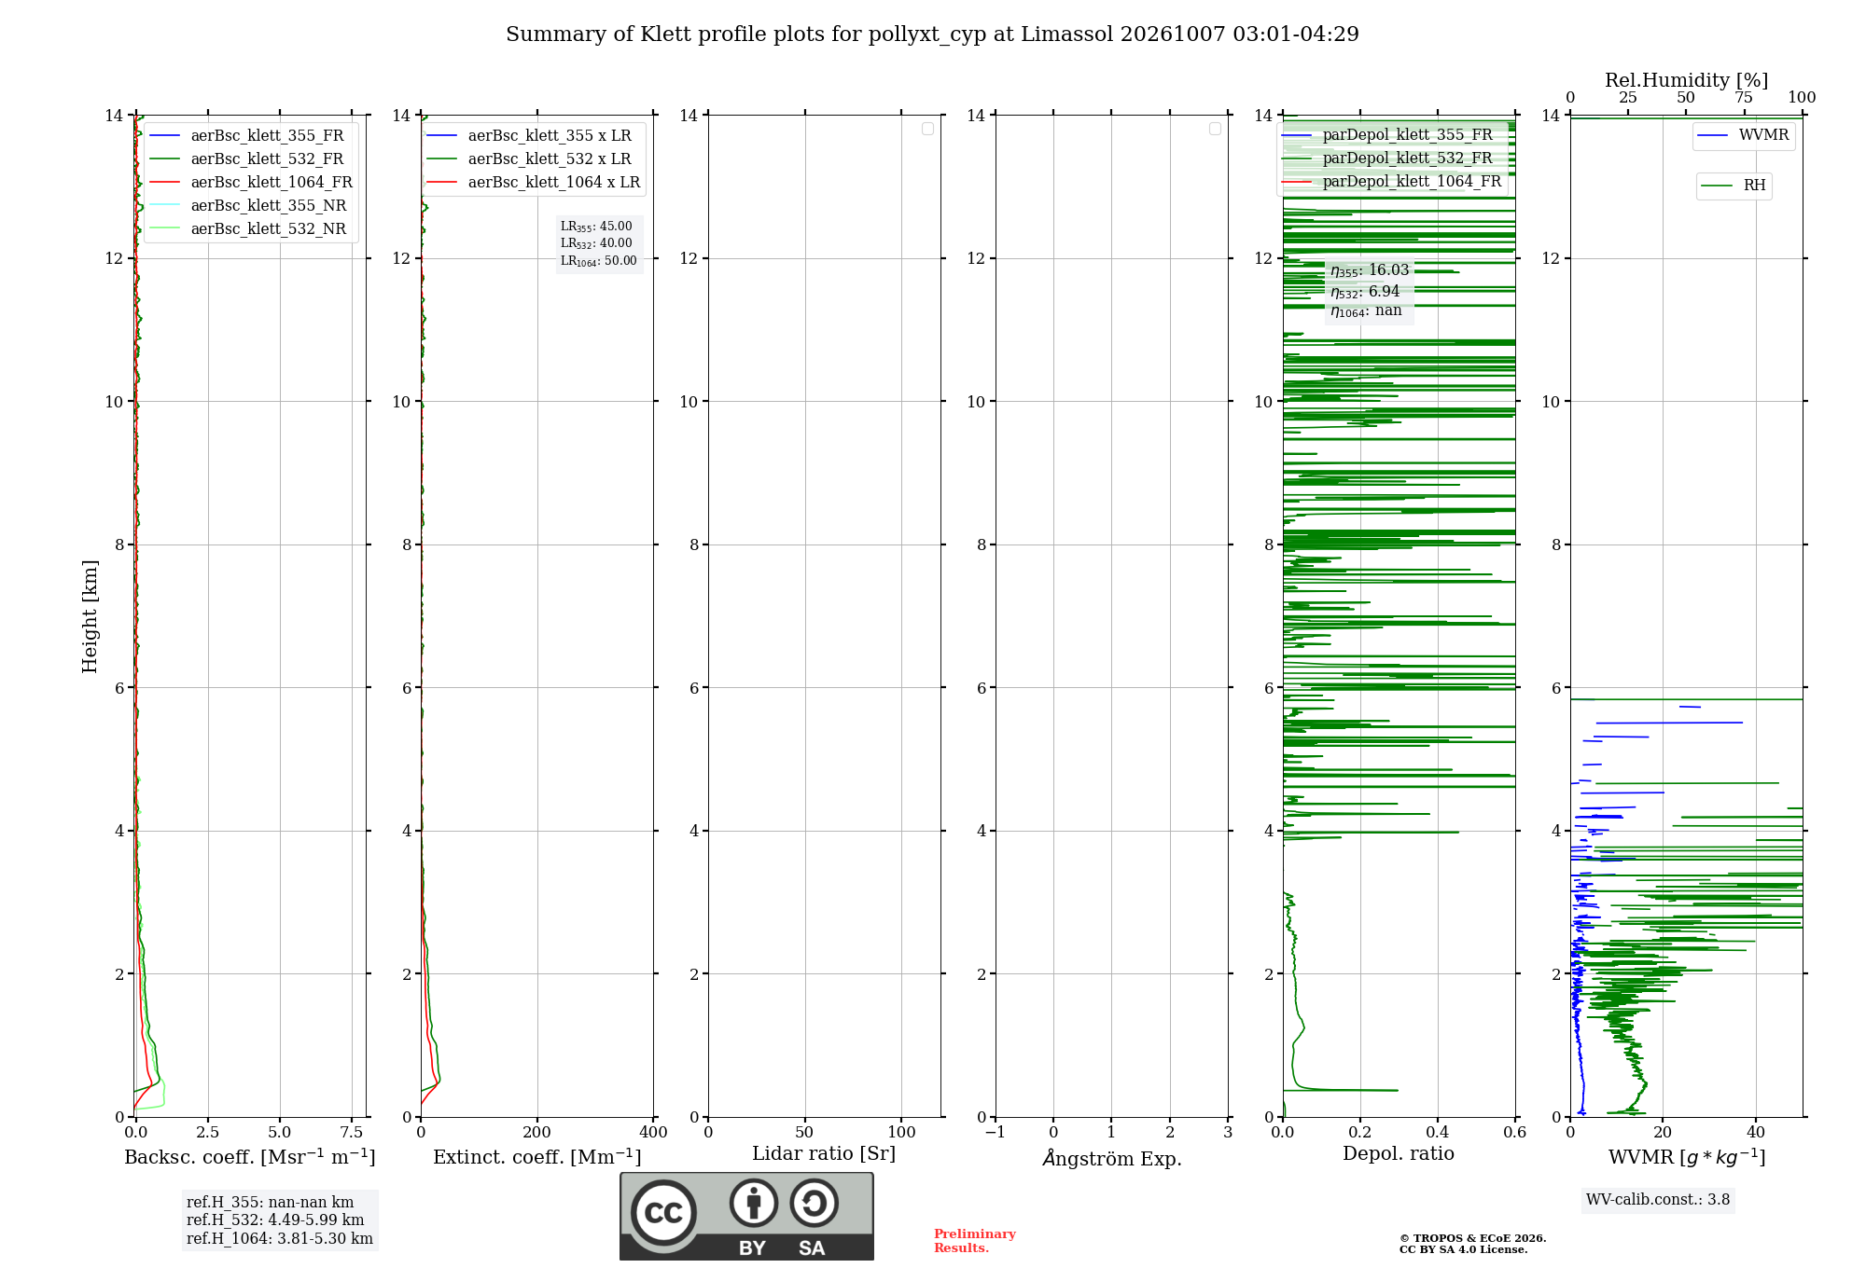Click the Backsc. coeff. axis label
This screenshot has height=1268, width=1866.
pyautogui.click(x=250, y=1157)
